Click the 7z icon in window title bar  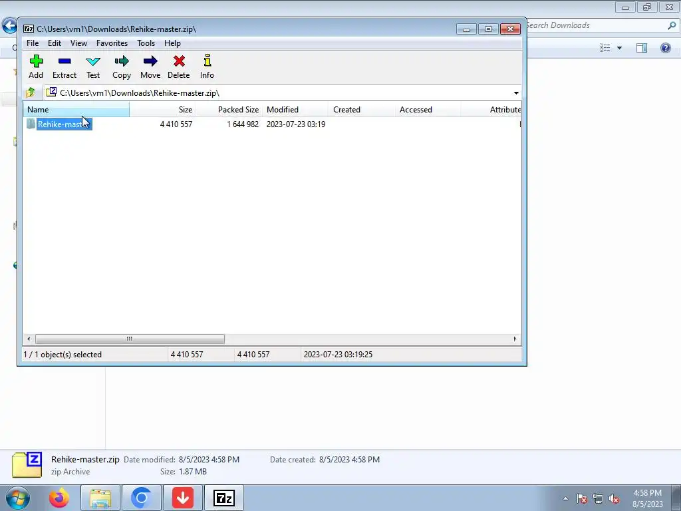click(29, 29)
